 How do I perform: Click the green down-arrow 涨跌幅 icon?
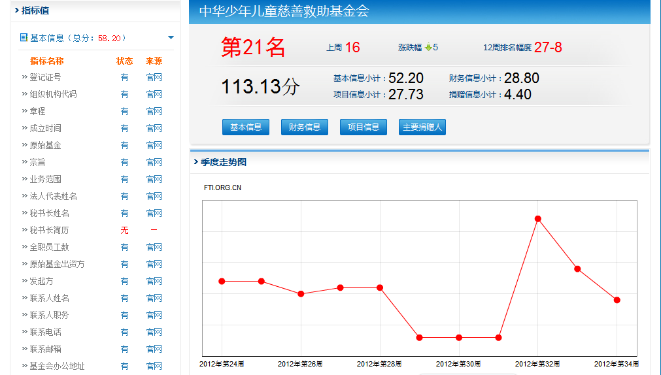[x=428, y=47]
